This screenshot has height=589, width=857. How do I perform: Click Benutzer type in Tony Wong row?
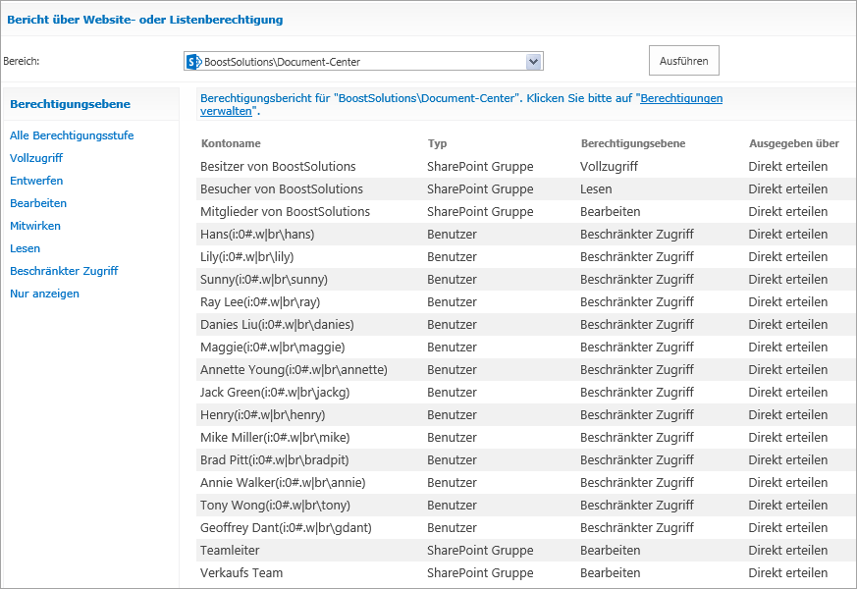click(x=452, y=506)
